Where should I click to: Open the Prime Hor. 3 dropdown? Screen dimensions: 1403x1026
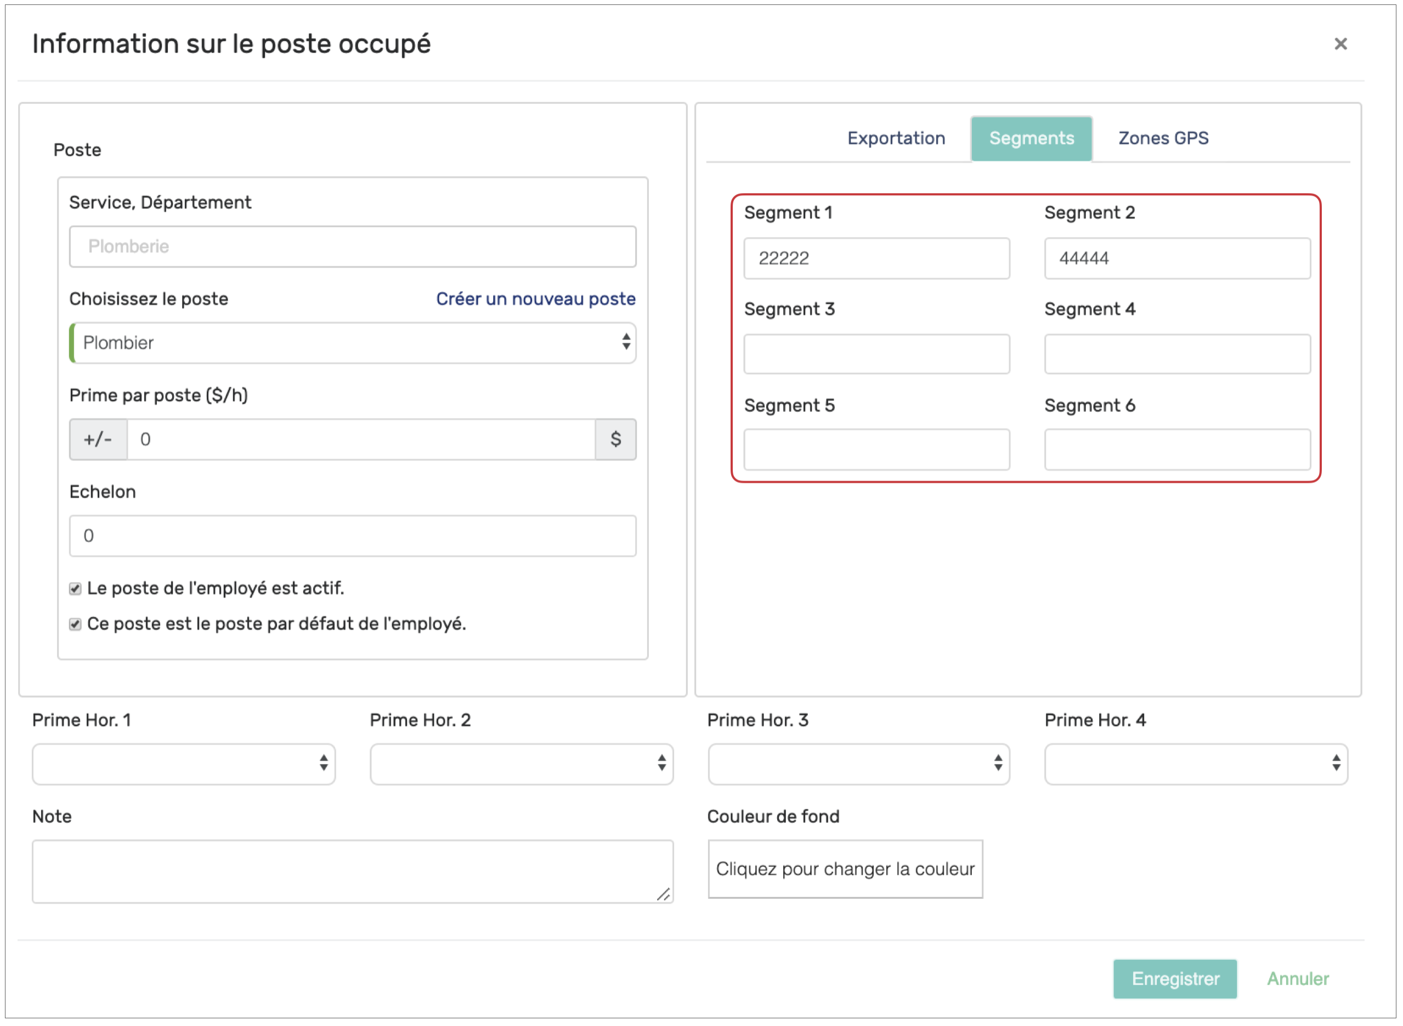pyautogui.click(x=858, y=763)
